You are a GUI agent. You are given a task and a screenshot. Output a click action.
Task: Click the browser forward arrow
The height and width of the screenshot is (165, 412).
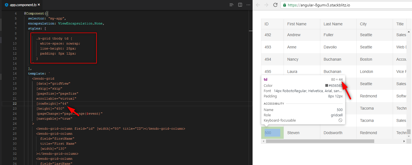[x=266, y=5]
